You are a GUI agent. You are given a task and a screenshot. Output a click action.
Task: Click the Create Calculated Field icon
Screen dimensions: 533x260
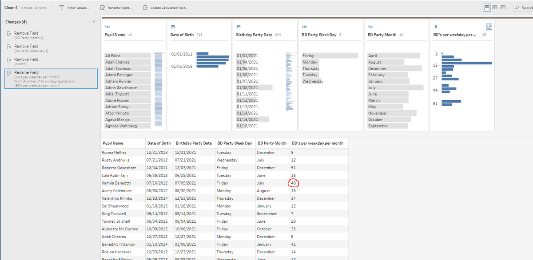[145, 8]
